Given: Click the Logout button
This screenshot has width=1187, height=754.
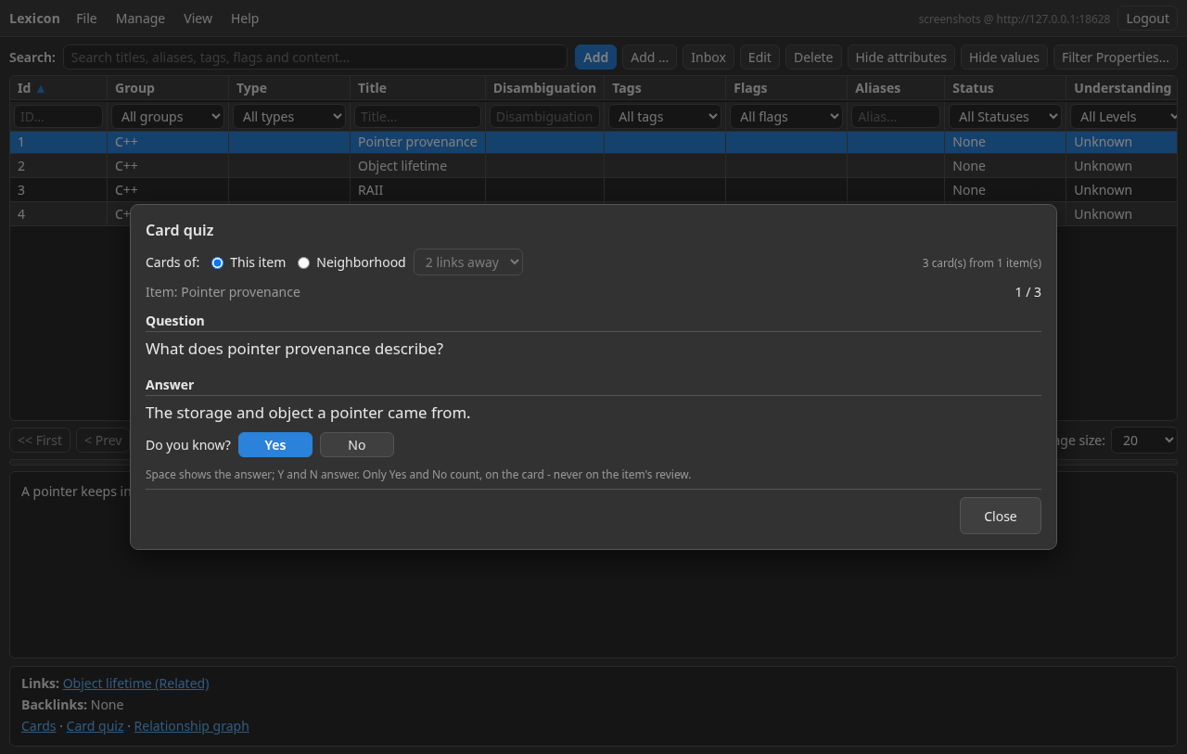Looking at the screenshot, I should (x=1147, y=19).
